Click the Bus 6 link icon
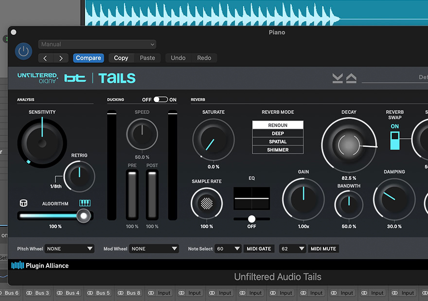 [1, 293]
